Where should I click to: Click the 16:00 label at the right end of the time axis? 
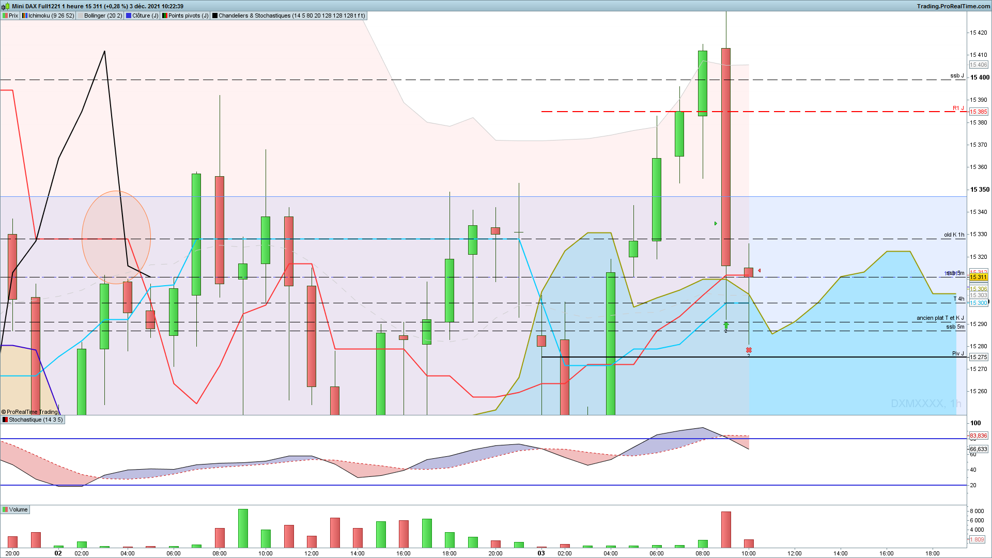pyautogui.click(x=887, y=553)
